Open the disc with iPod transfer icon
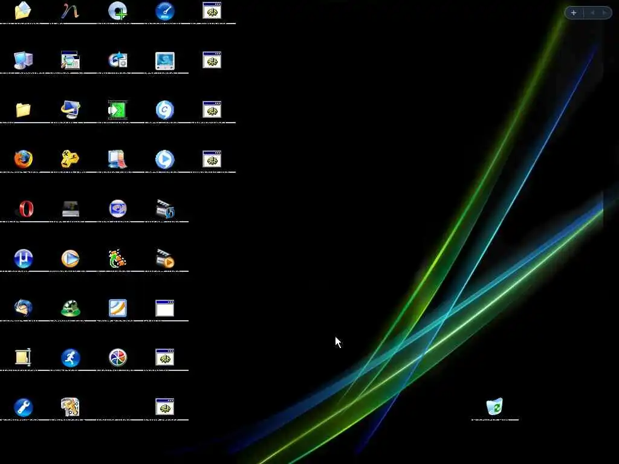The height and width of the screenshot is (464, 619). click(x=118, y=60)
